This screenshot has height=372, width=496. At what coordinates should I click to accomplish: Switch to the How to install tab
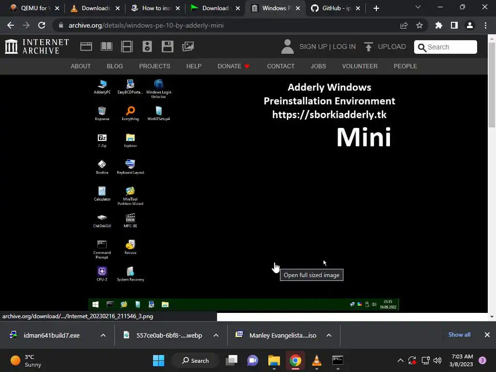coord(156,8)
